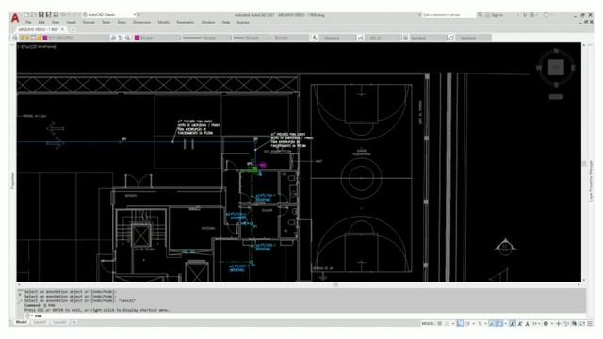Switch to the Layout2 tab
The height and width of the screenshot is (339, 603).
pyautogui.click(x=59, y=322)
